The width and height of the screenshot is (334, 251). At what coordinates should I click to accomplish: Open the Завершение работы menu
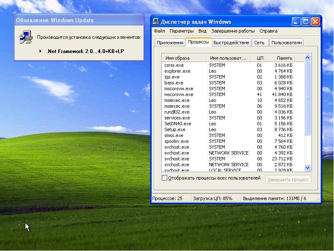[x=233, y=31]
